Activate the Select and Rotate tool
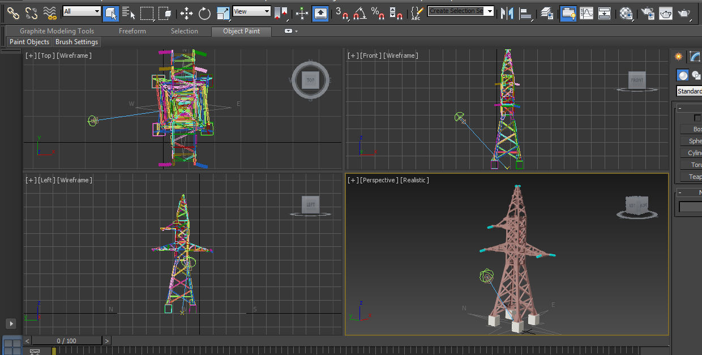The width and height of the screenshot is (702, 355). point(204,12)
